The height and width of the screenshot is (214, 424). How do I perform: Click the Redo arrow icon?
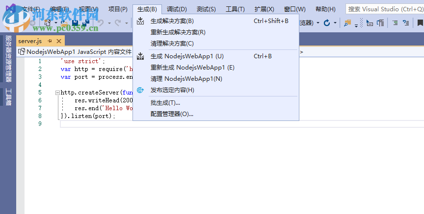[x=118, y=23]
